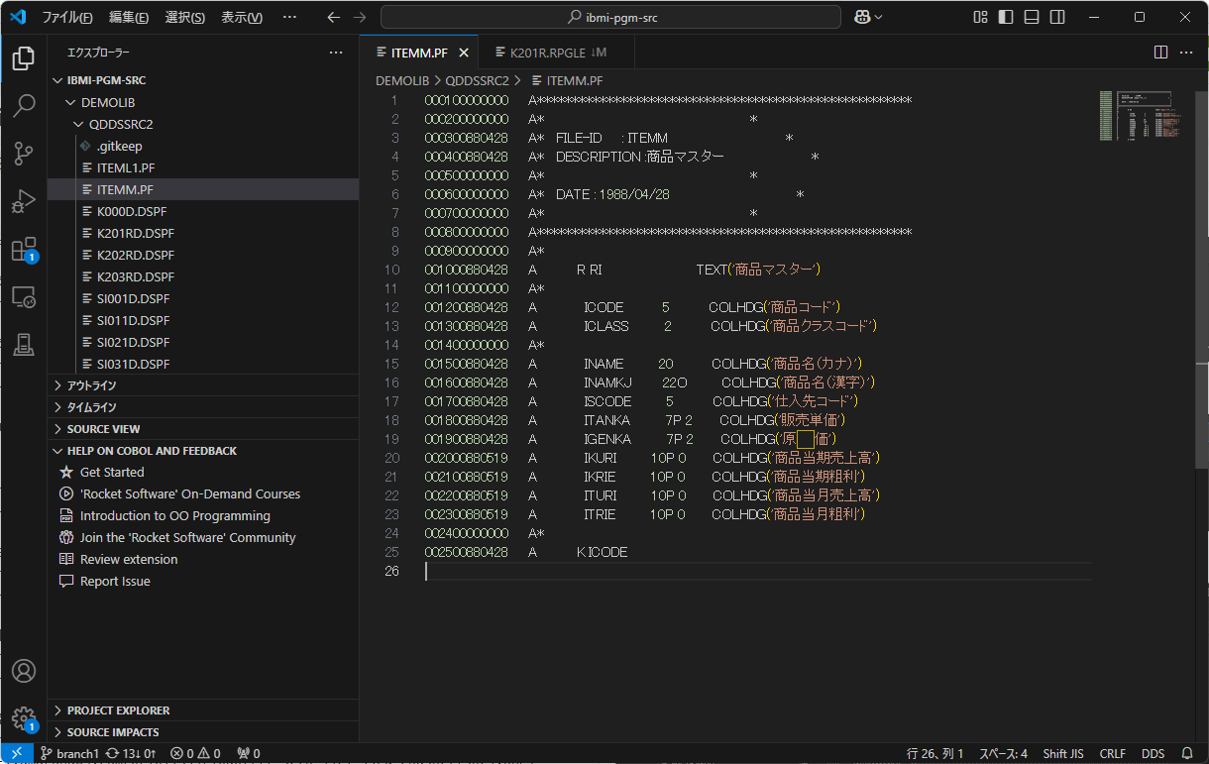Open the 編集(E) menu
Viewport: 1209px width, 764px height.
pyautogui.click(x=129, y=17)
